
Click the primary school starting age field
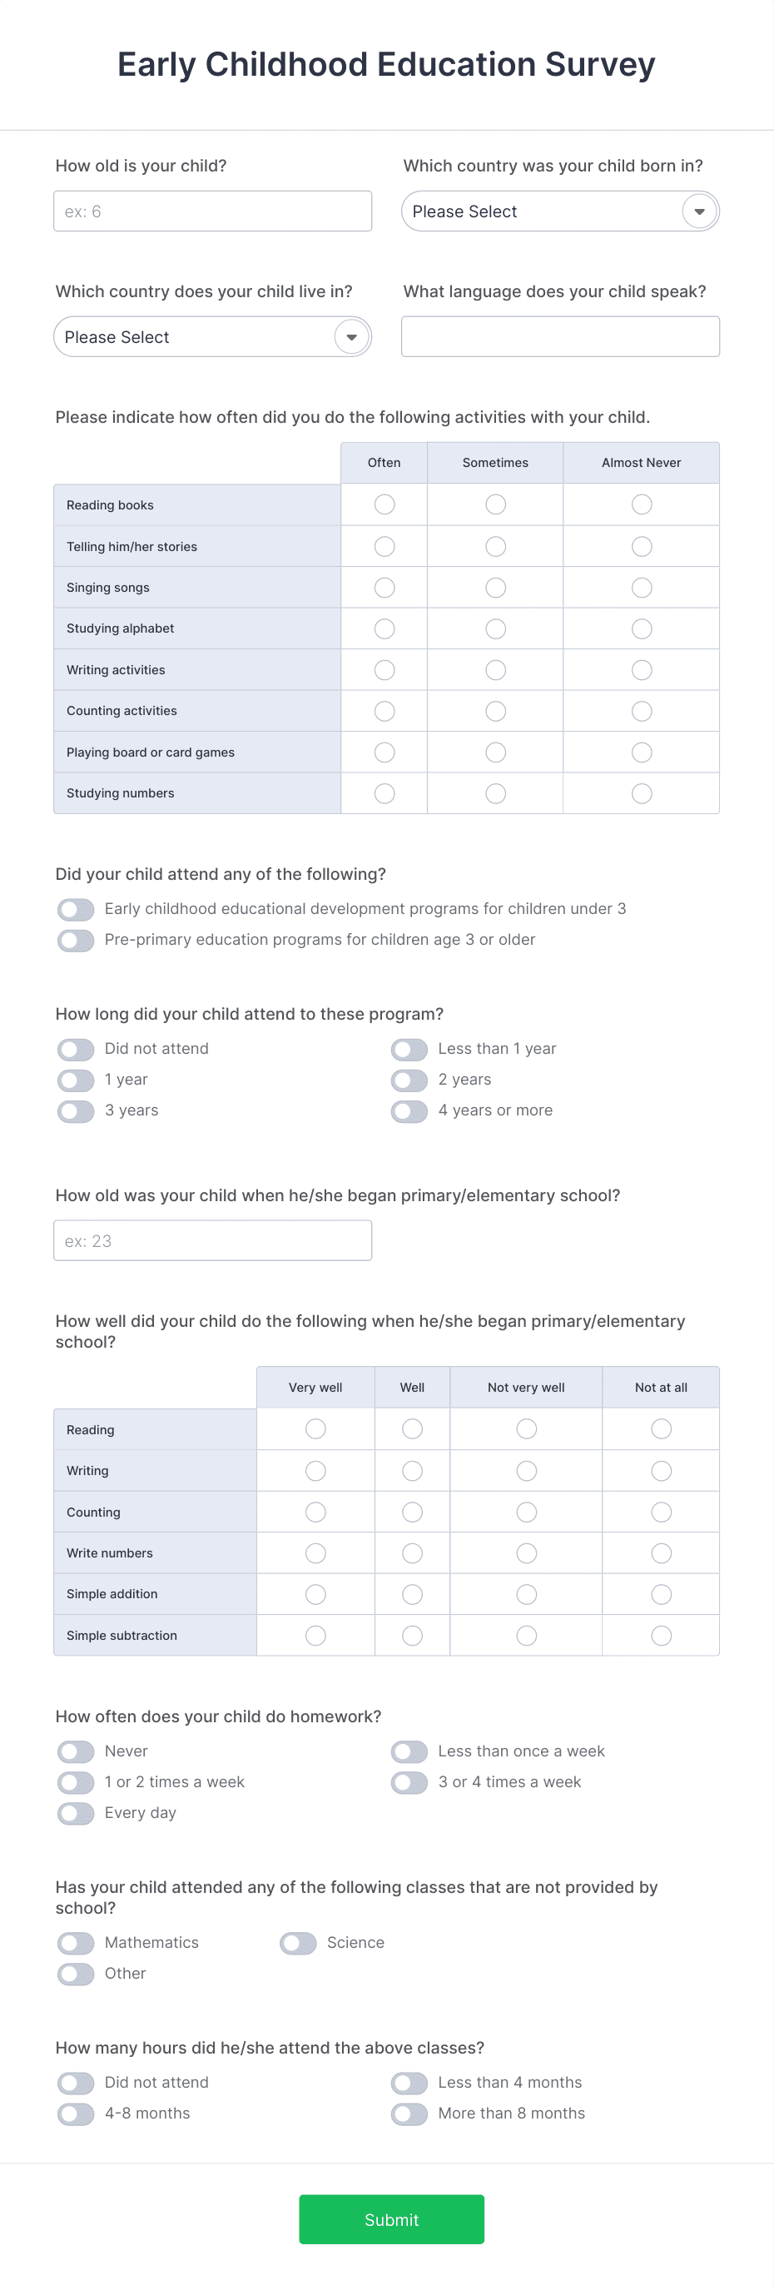(x=212, y=1239)
